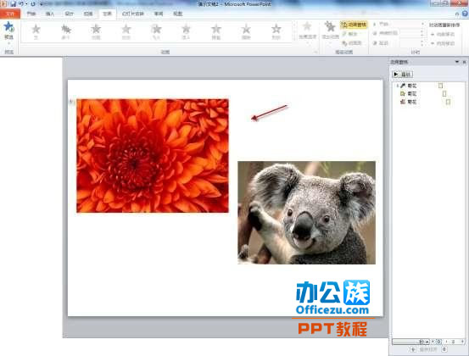Switch to the Transitions (切换) ribbon tab
The width and height of the screenshot is (469, 356).
coord(88,14)
